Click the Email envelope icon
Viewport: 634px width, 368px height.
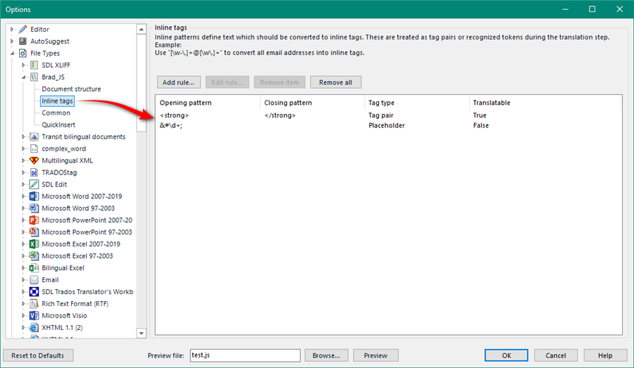35,279
